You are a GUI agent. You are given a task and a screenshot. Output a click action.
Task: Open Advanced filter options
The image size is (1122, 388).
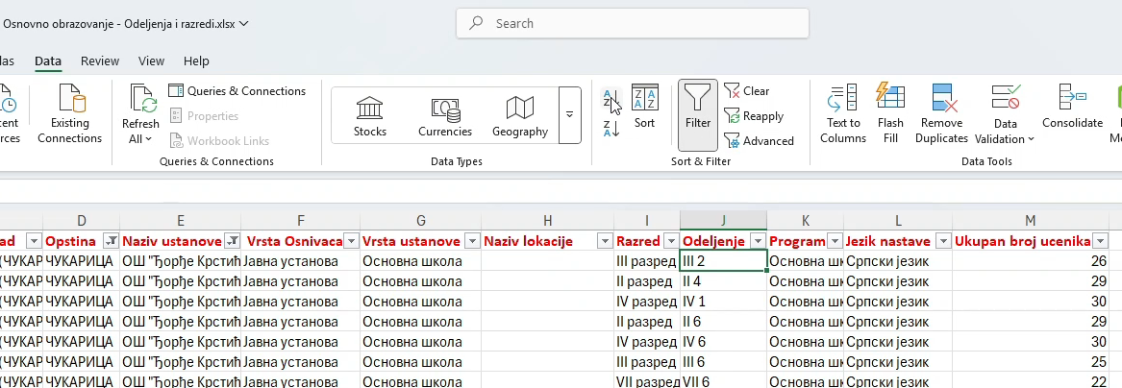point(760,141)
